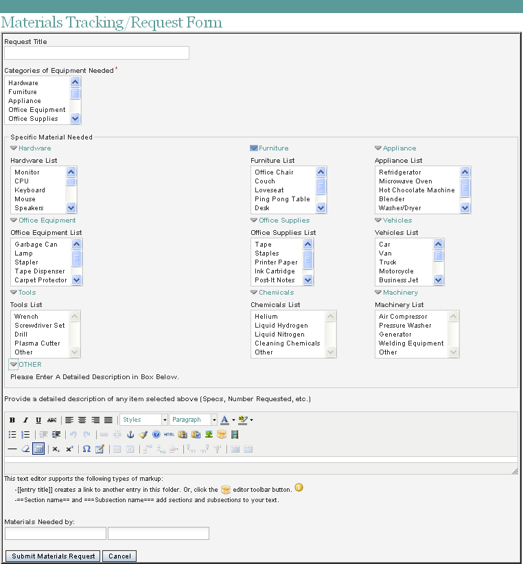Click scroll-down arrow of Appliance List
Screen dimensions: 523x566
pyautogui.click(x=465, y=208)
